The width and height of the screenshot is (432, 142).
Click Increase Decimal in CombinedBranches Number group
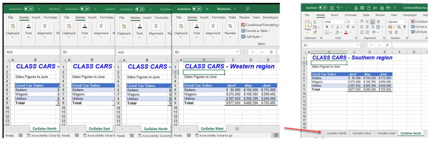390,32
